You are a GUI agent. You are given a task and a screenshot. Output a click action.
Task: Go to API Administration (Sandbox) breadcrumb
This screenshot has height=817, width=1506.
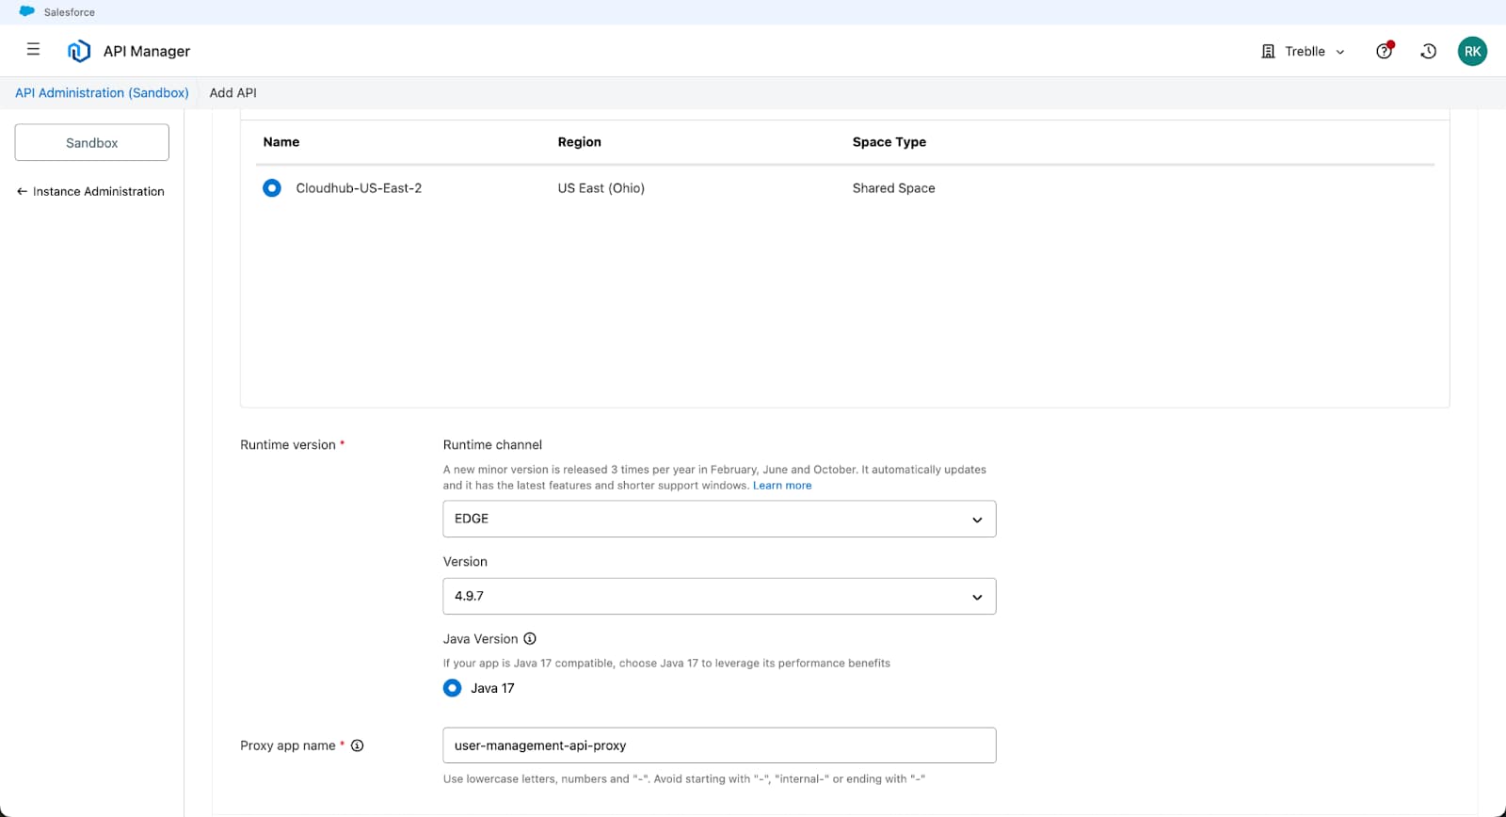(102, 92)
